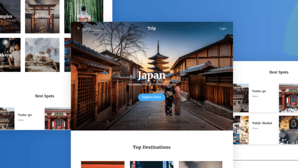Viewport: 298px width, 168px height.
Task: Click the Tosho-gu title above the Tukiji-Market card
Action: point(259,91)
